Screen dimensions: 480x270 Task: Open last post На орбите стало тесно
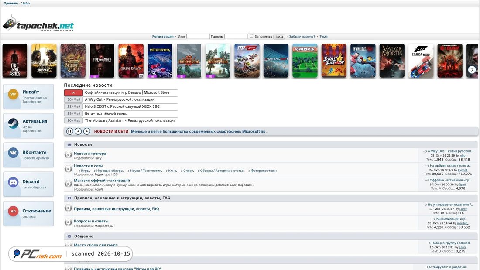[x=451, y=166]
